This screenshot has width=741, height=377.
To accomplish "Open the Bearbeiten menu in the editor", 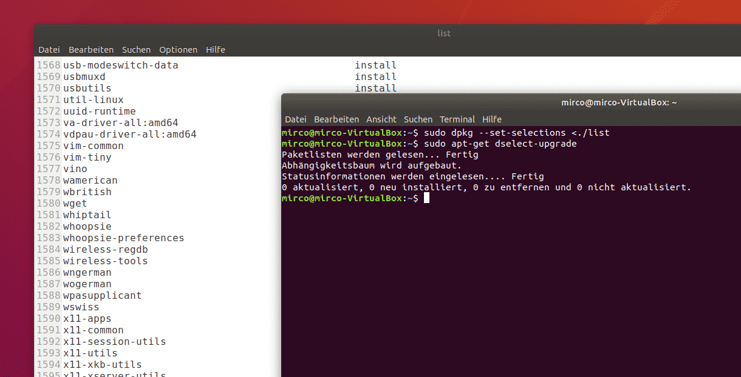I will click(91, 50).
